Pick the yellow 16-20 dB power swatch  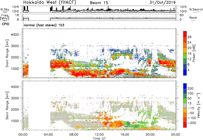(x=185, y=50)
